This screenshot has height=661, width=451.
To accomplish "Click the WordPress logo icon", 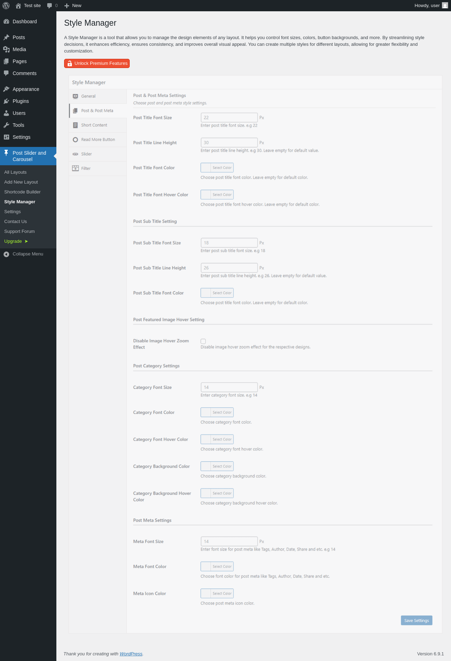I will (x=6, y=6).
